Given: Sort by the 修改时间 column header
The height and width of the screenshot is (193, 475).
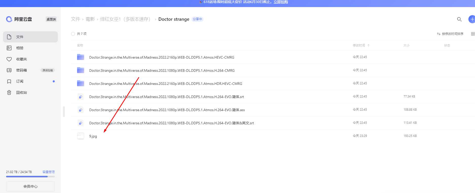Looking at the screenshot, I should (x=361, y=45).
